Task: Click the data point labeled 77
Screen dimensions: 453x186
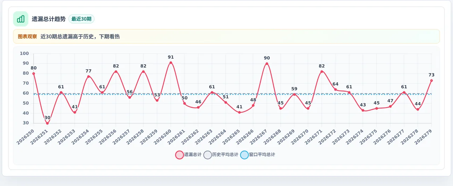Action: (x=88, y=77)
